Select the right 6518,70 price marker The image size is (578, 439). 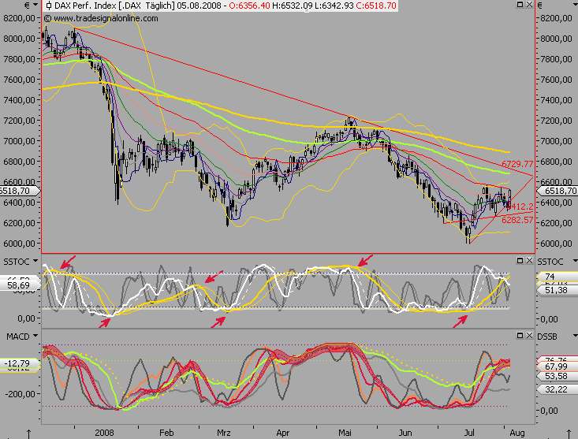[x=557, y=191]
